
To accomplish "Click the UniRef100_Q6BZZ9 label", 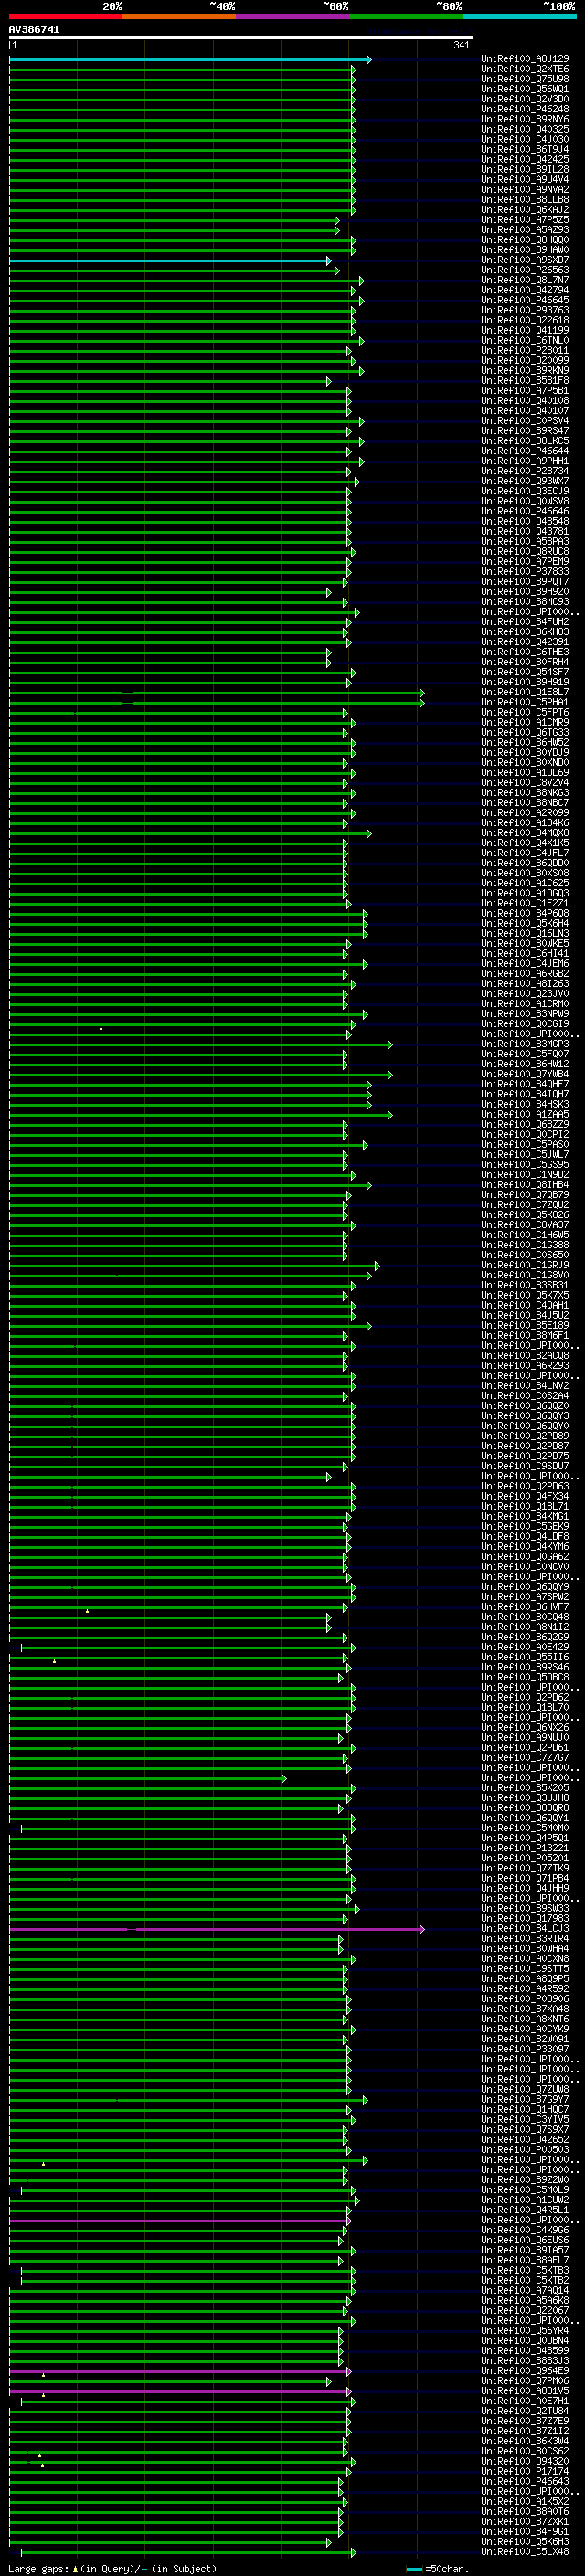I will [525, 1124].
